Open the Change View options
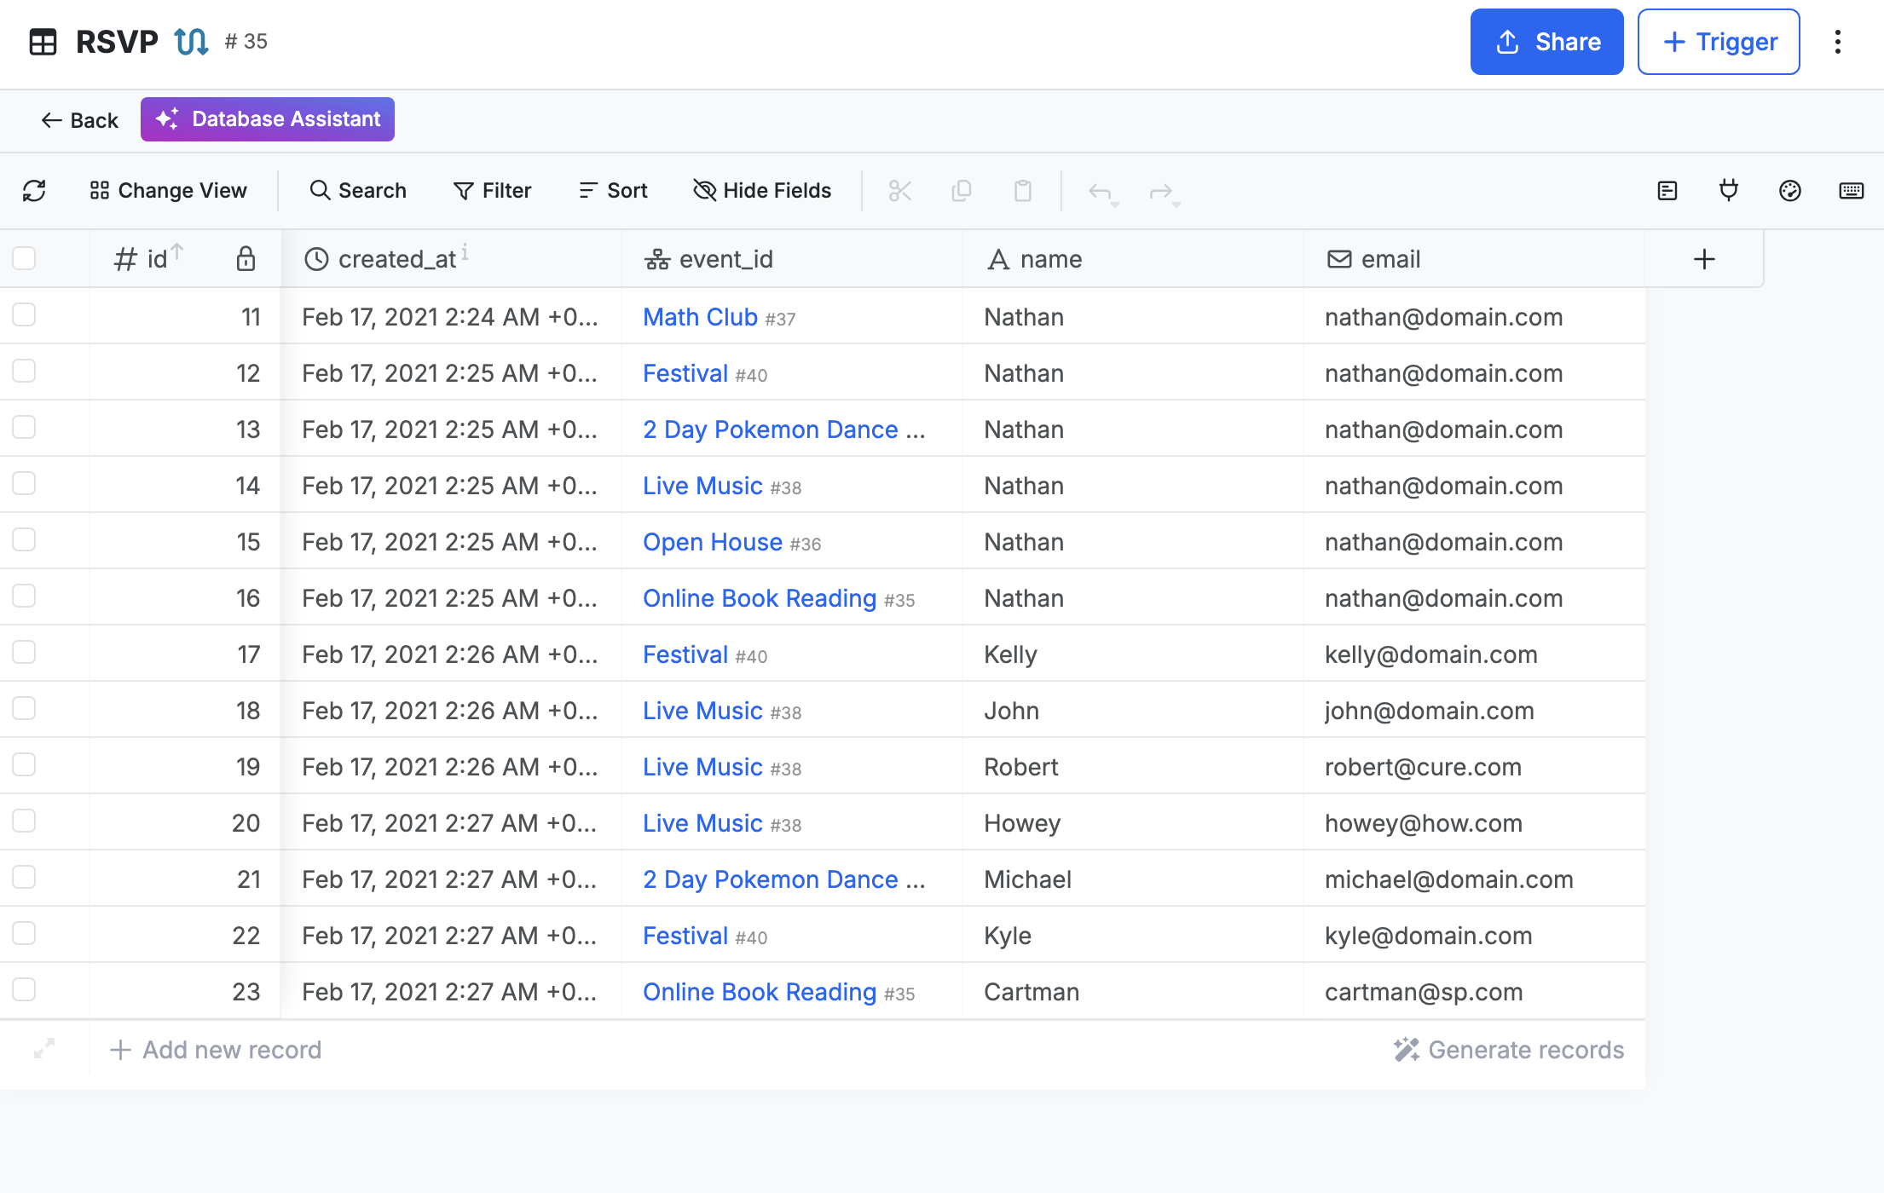1884x1193 pixels. pyautogui.click(x=167, y=190)
